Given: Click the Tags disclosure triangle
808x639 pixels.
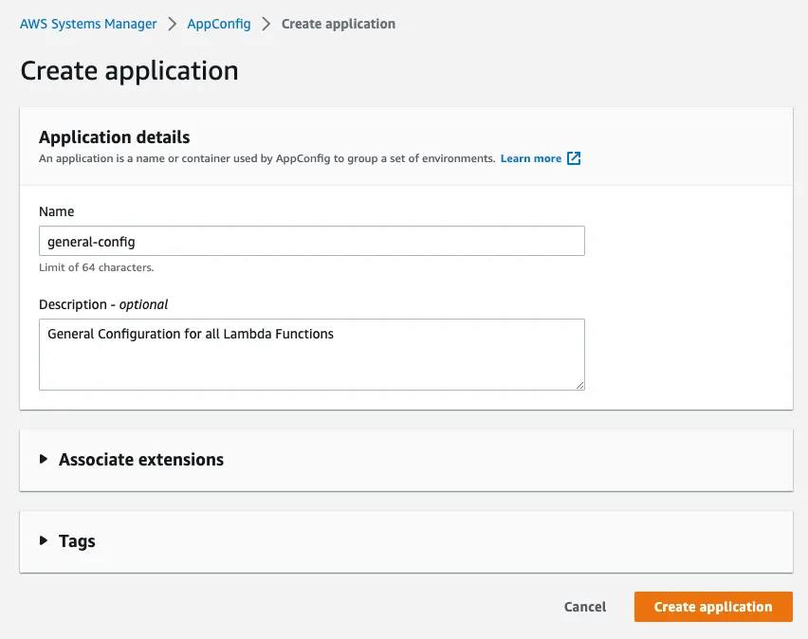Looking at the screenshot, I should pos(44,541).
